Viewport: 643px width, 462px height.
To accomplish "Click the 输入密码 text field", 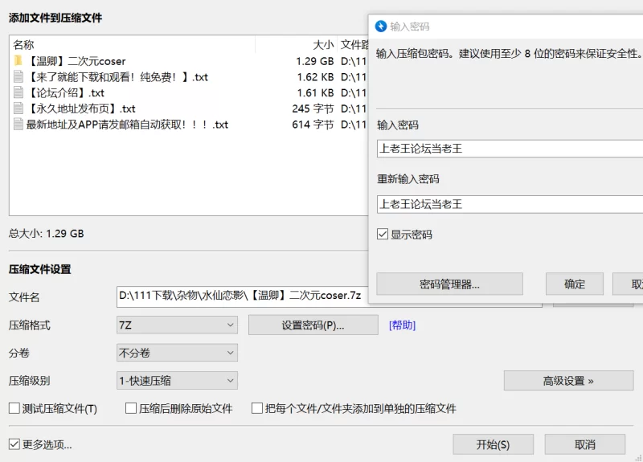I will pos(510,149).
